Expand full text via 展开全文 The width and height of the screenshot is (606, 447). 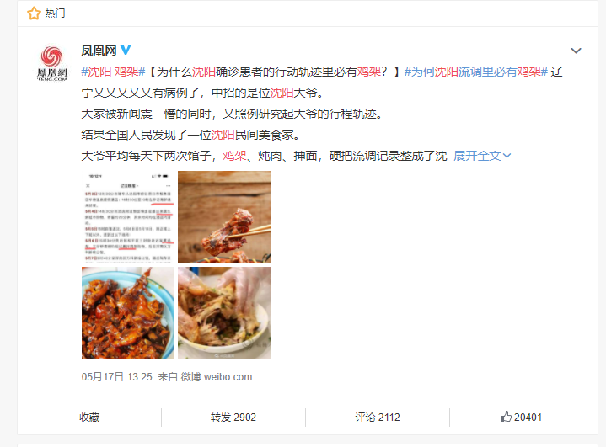click(x=482, y=156)
